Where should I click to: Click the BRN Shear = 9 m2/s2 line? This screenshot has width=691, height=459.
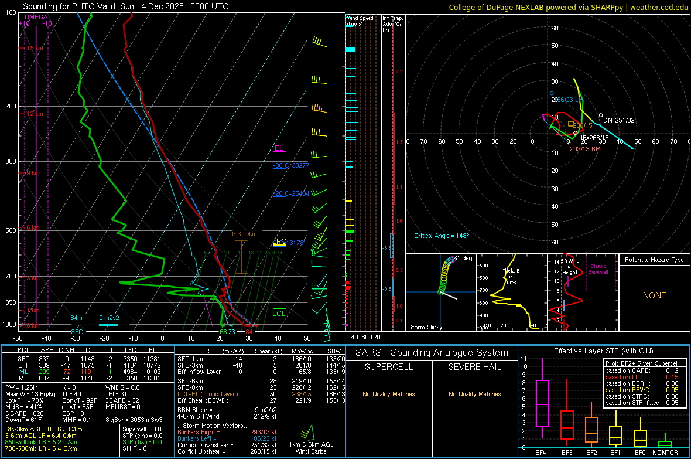click(x=227, y=410)
